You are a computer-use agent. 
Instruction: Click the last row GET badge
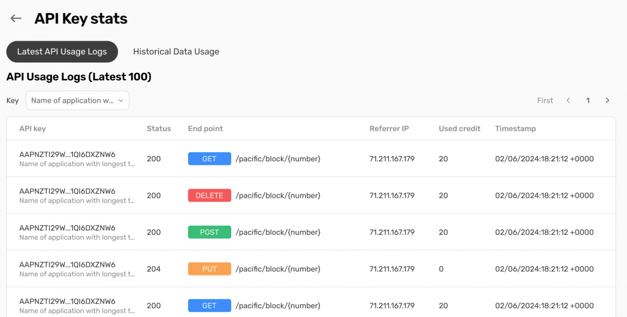pos(209,306)
